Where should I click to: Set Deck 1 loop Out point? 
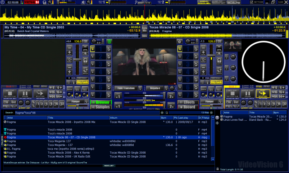(x=13, y=102)
